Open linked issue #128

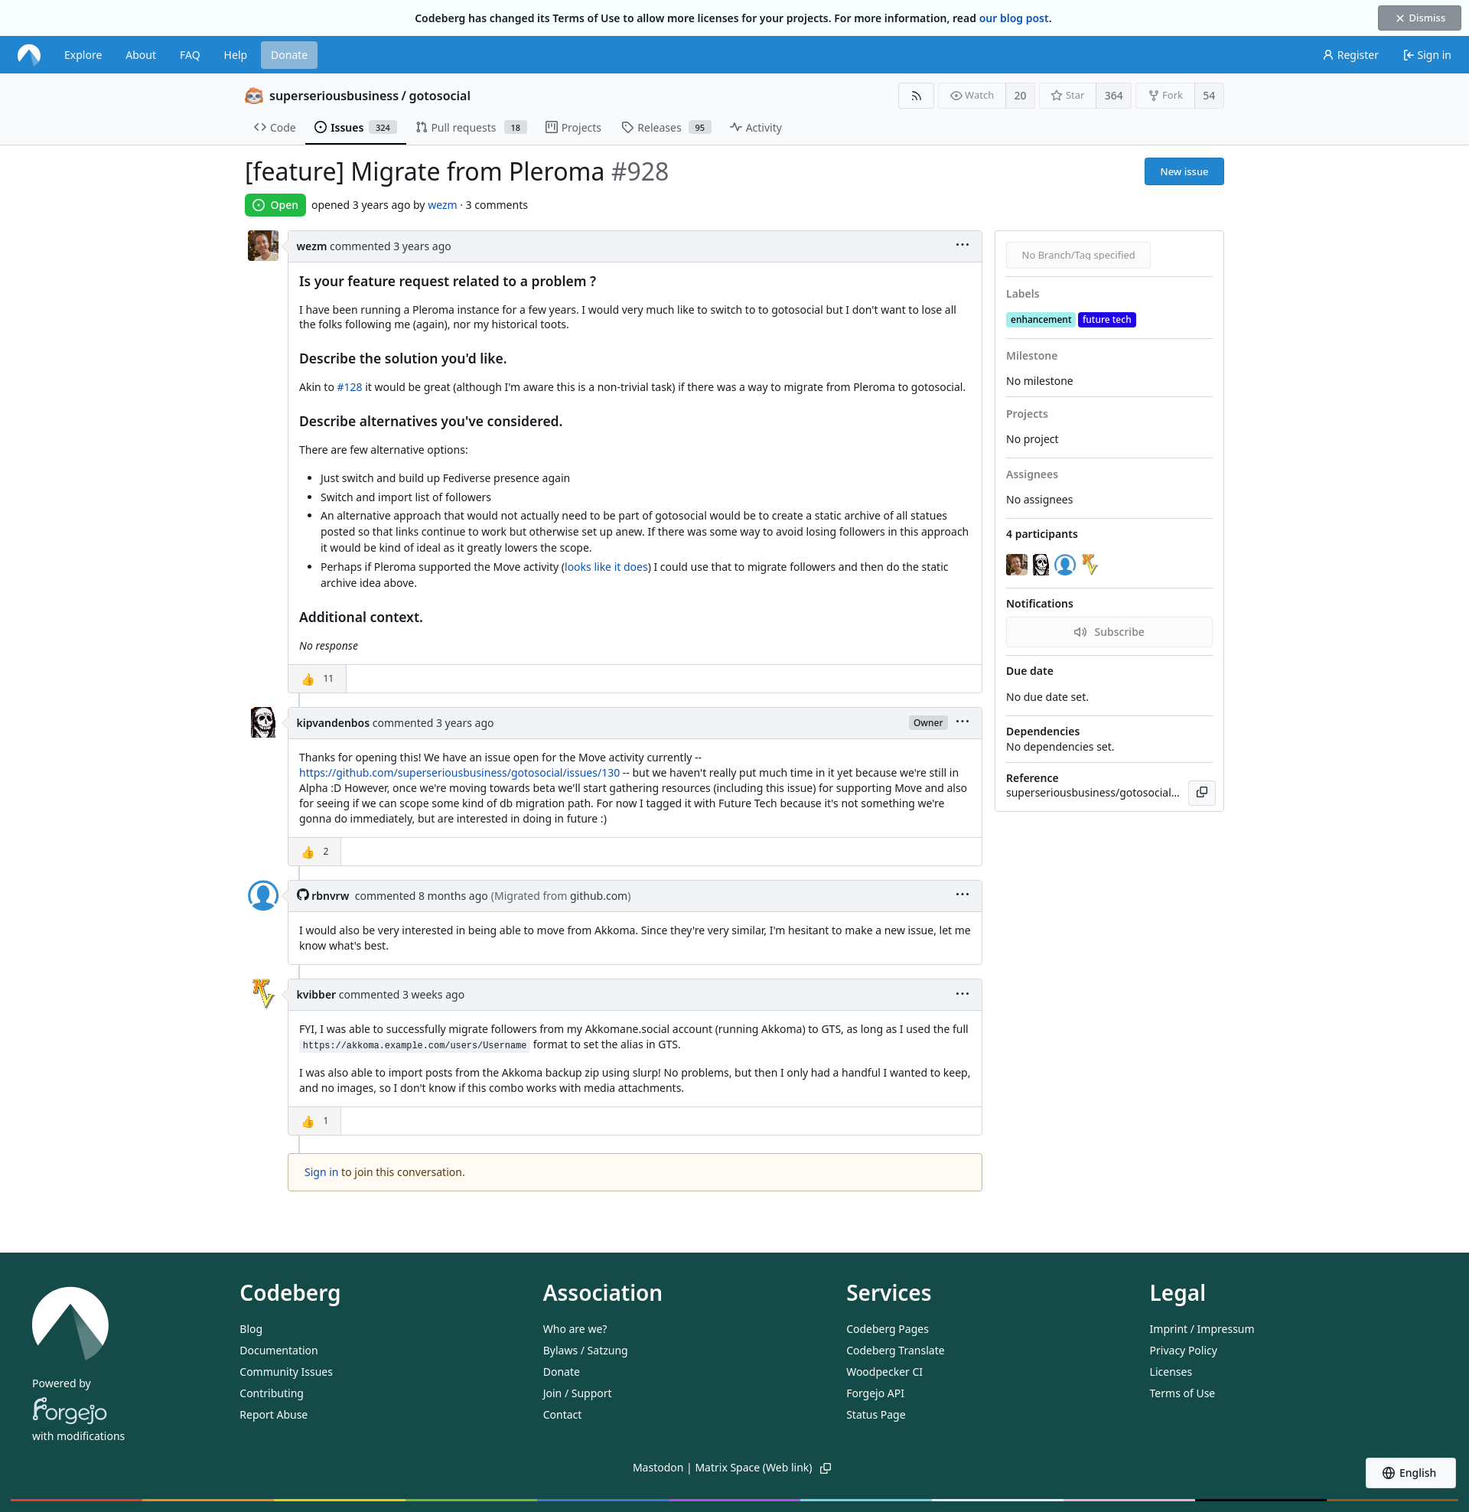coord(349,387)
